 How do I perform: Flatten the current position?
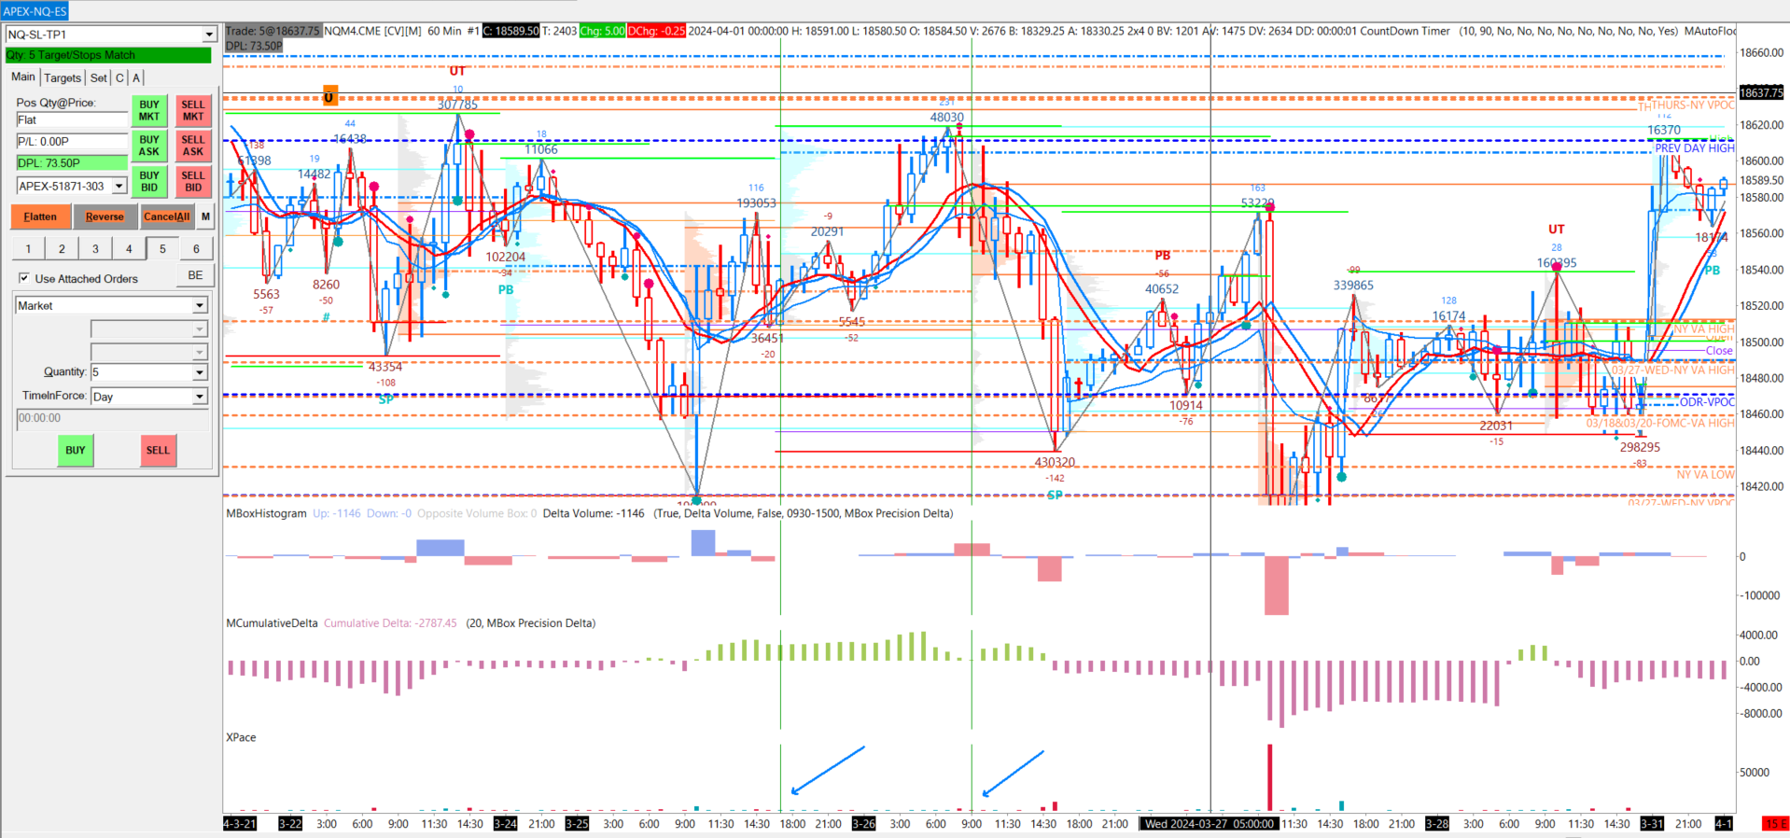(40, 216)
